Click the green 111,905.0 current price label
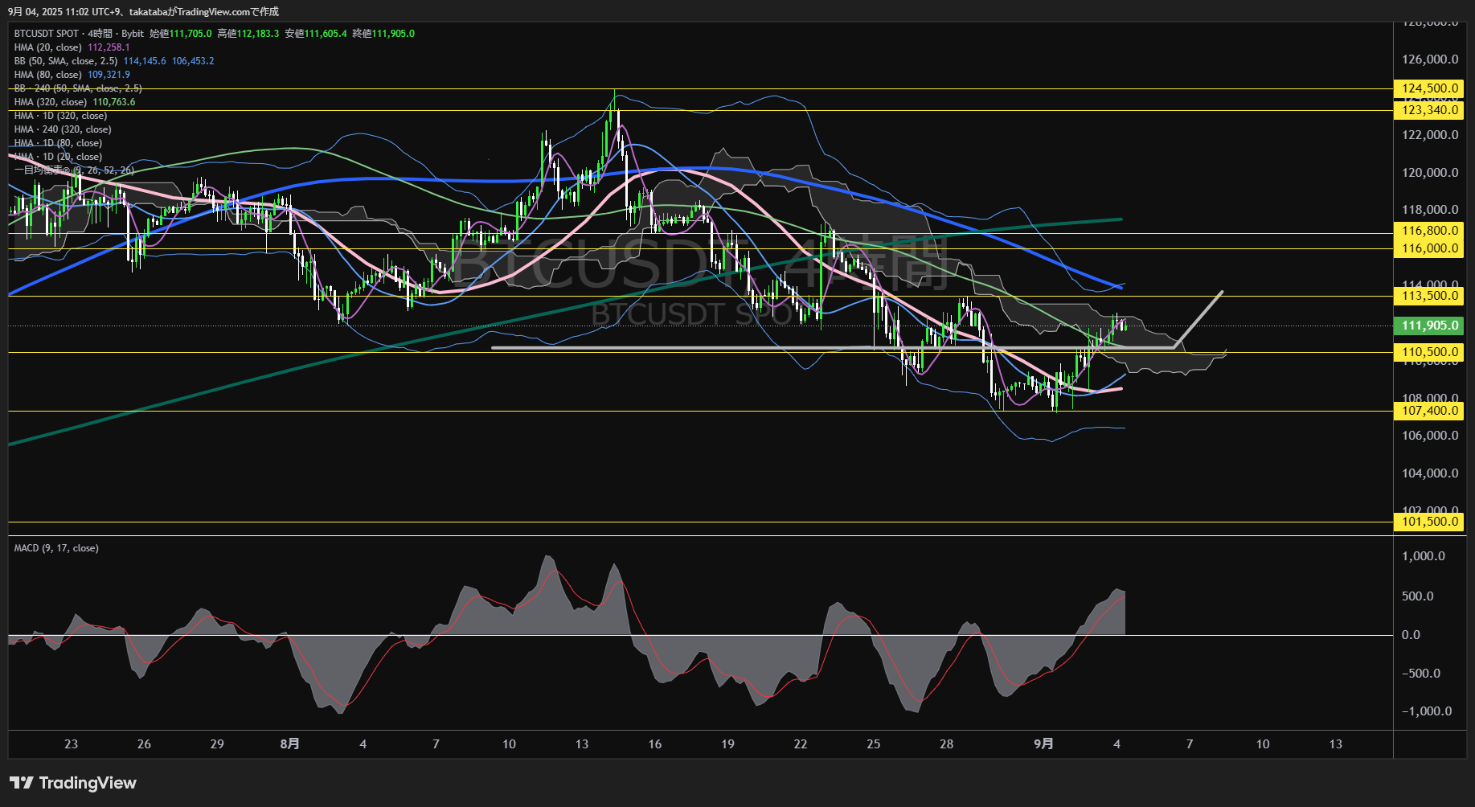 point(1429,326)
